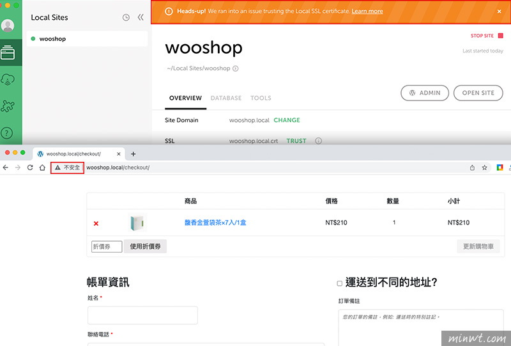The height and width of the screenshot is (346, 511).
Task: Reveal site folder arrow icon
Action: 235,68
